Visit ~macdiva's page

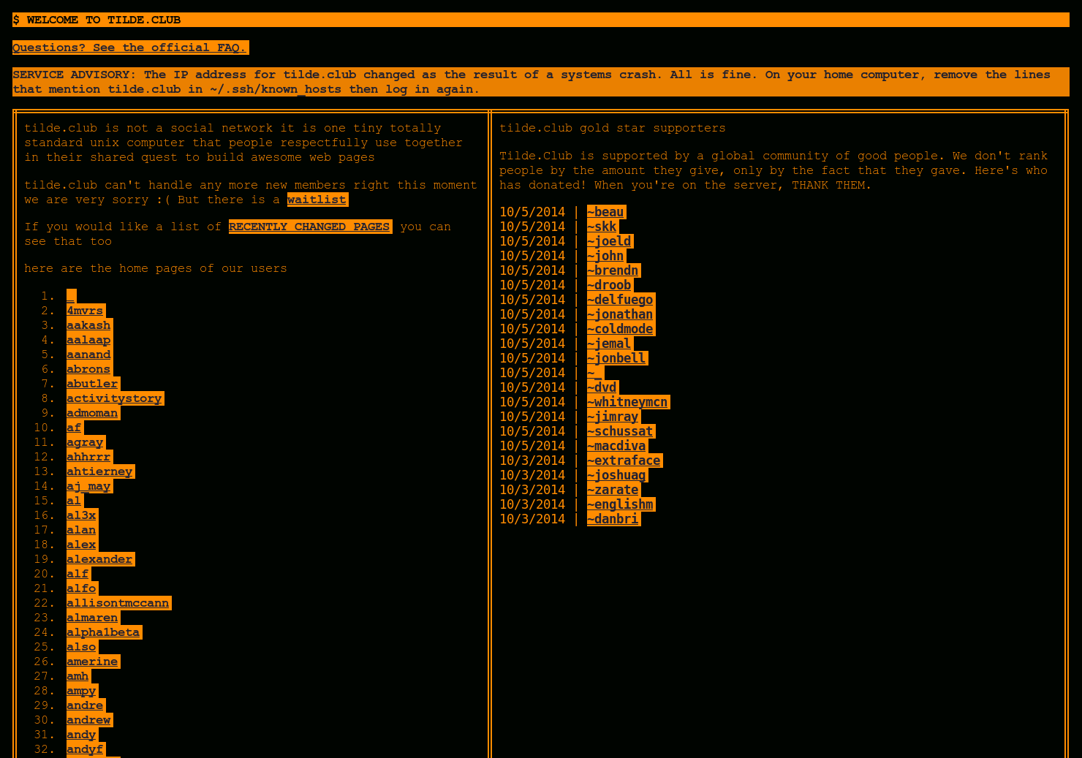616,446
